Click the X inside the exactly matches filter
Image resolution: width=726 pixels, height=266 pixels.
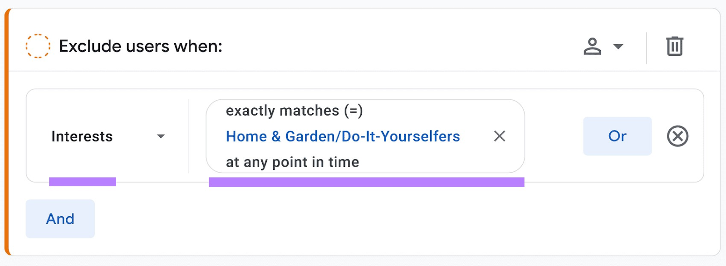point(500,136)
